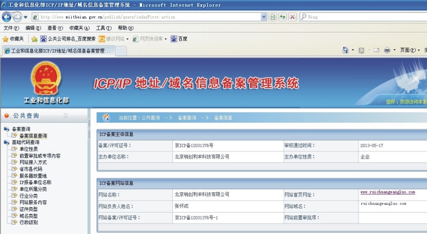Click the browser Forward arrow button
Screen dimensions: 427x234
coord(17,17)
